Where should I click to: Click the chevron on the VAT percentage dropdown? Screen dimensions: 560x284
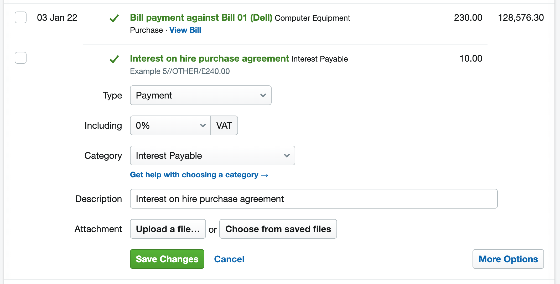[x=202, y=125]
